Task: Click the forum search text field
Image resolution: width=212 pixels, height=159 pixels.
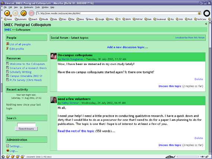Action: click(x=26, y=125)
